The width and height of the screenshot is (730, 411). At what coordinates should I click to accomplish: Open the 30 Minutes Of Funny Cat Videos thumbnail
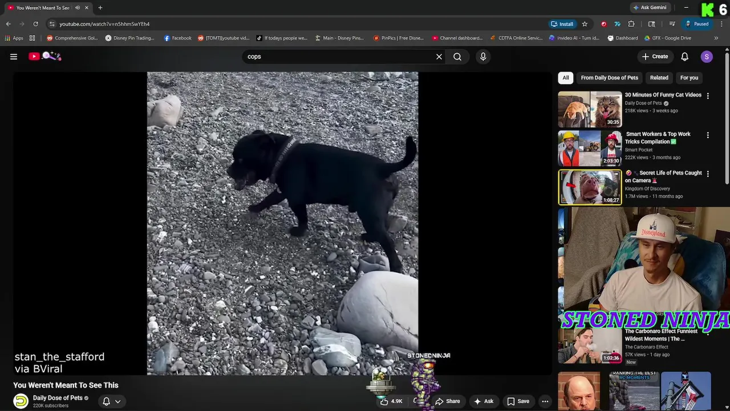[x=590, y=109]
